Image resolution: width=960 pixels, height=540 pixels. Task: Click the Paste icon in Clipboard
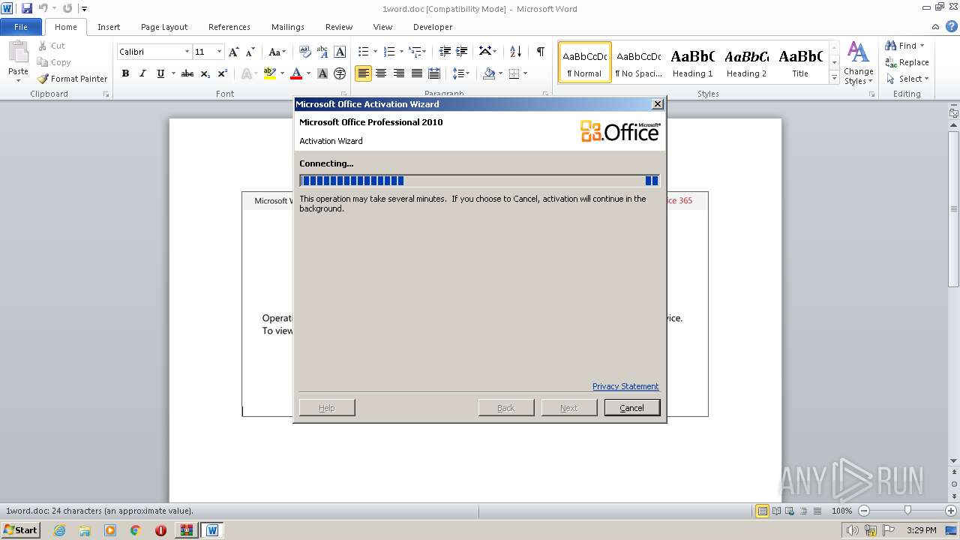point(18,54)
